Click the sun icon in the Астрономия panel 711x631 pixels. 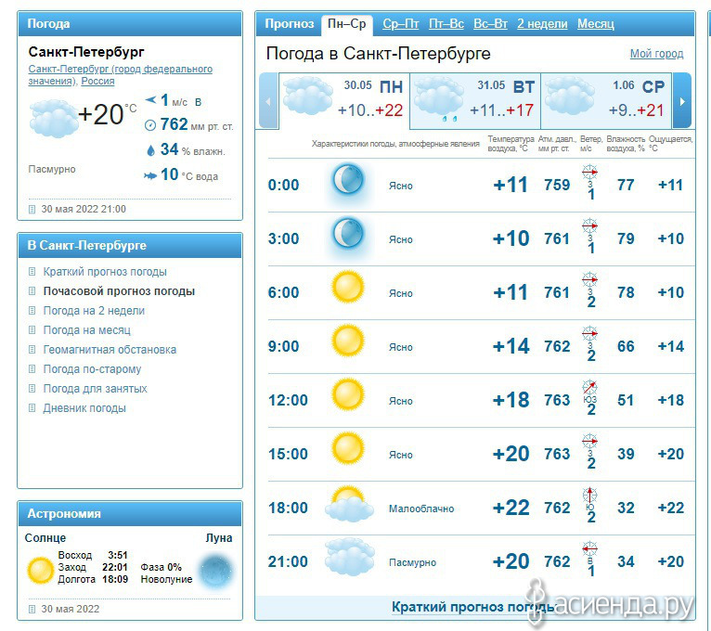(40, 570)
